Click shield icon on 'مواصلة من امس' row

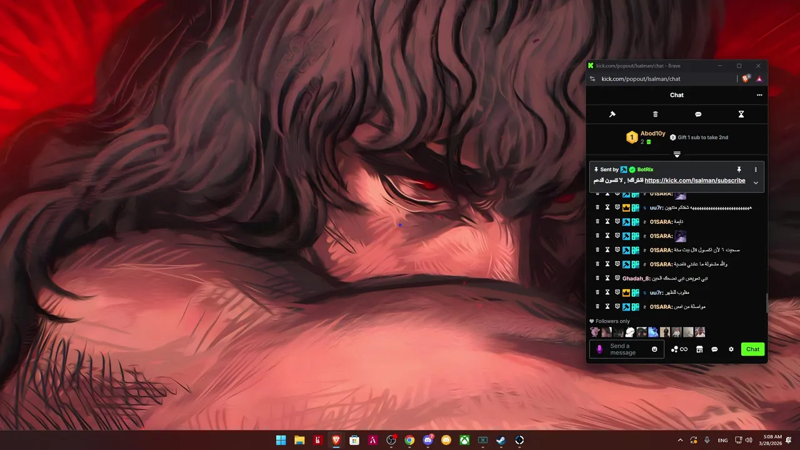pos(617,307)
